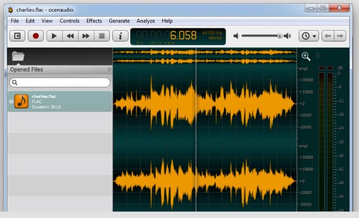Image resolution: width=359 pixels, height=218 pixels.
Task: Open the View menu
Action: [x=47, y=21]
